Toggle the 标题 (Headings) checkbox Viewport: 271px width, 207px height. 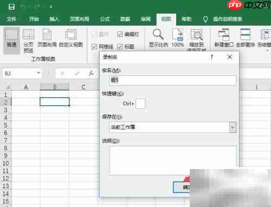pyautogui.click(x=126, y=47)
